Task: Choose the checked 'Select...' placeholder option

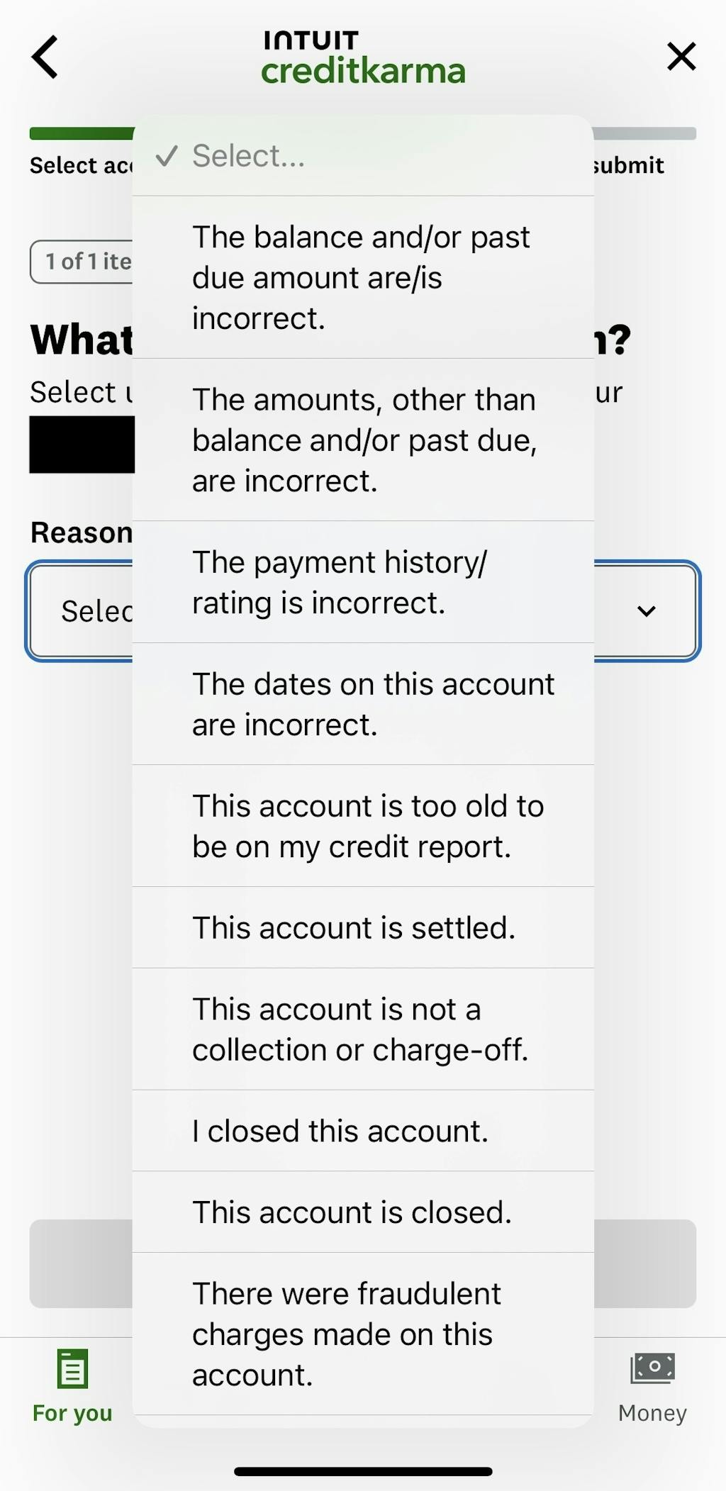Action: 363,156
